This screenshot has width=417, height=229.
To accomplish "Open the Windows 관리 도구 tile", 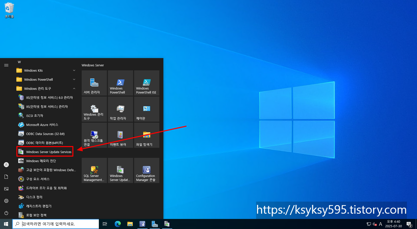I will (x=94, y=109).
